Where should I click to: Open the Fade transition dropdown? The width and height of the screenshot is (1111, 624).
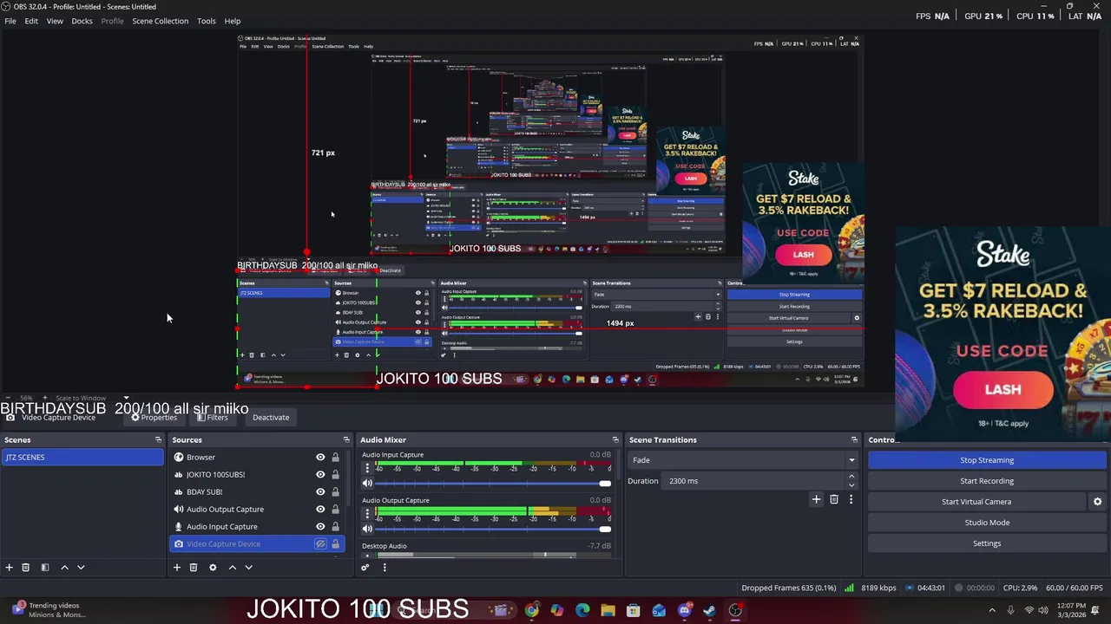(743, 460)
